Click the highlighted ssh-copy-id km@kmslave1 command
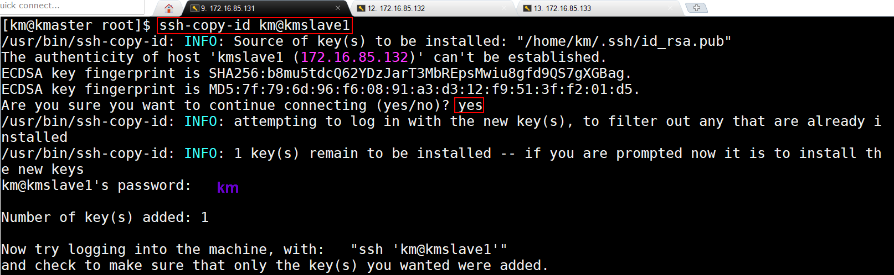894x275 pixels. [x=255, y=25]
